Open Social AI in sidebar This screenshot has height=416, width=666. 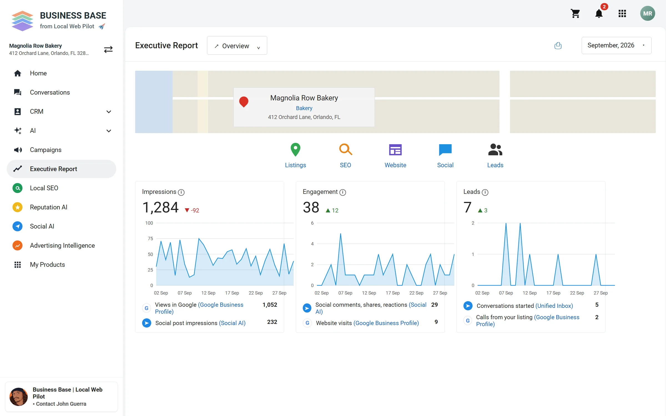click(61, 226)
